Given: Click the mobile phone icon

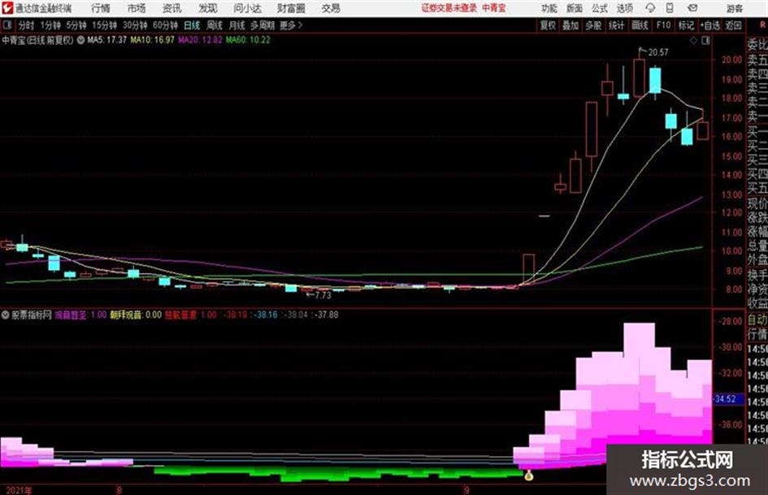Looking at the screenshot, I should point(670,8).
